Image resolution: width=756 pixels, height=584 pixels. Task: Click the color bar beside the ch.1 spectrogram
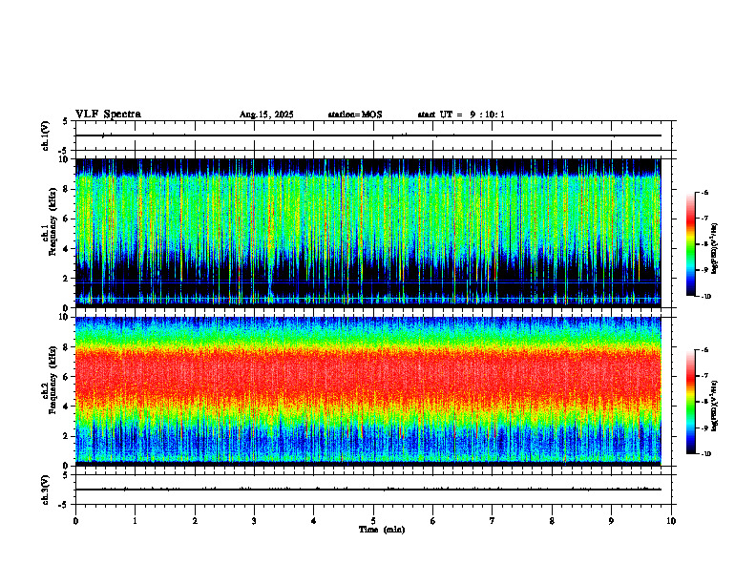pos(691,244)
